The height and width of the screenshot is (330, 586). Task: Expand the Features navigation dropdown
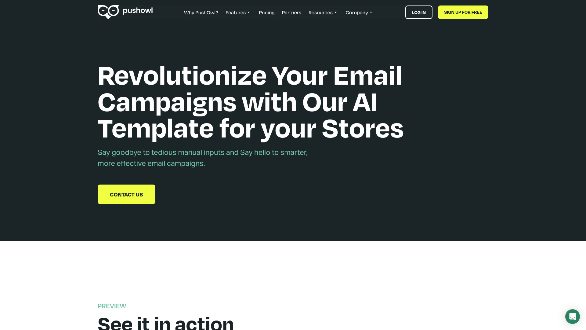point(238,12)
